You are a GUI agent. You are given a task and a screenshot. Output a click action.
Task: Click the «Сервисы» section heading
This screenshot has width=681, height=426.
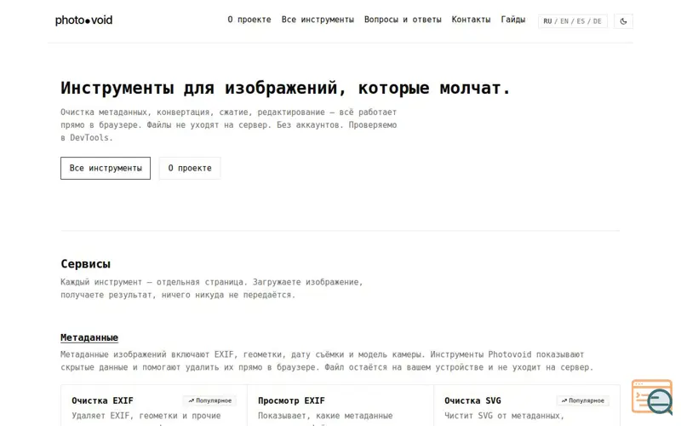tap(86, 264)
